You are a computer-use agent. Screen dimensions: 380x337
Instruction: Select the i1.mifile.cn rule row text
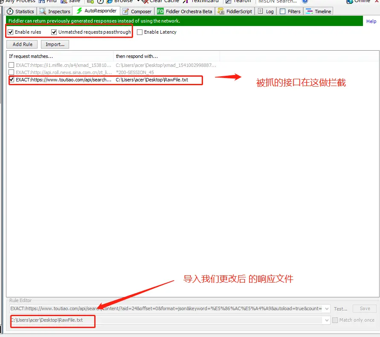[x=64, y=65]
